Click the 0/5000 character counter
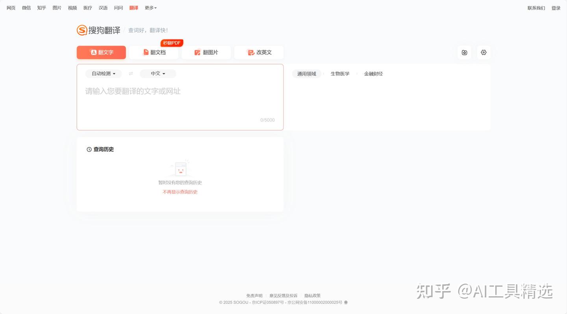 point(267,120)
